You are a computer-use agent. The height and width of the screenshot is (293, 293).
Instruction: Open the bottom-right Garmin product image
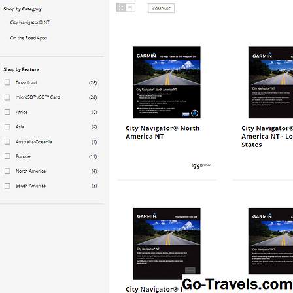click(271, 241)
